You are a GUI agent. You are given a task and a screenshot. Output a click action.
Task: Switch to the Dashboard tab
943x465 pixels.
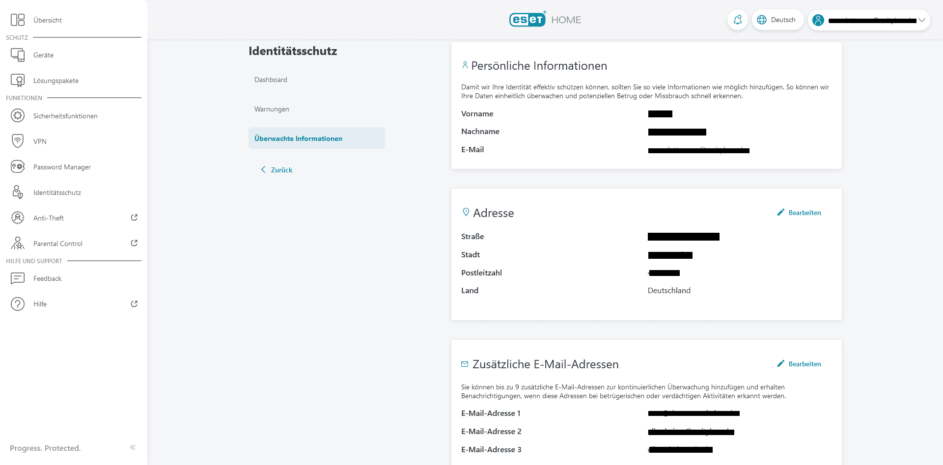coord(271,80)
